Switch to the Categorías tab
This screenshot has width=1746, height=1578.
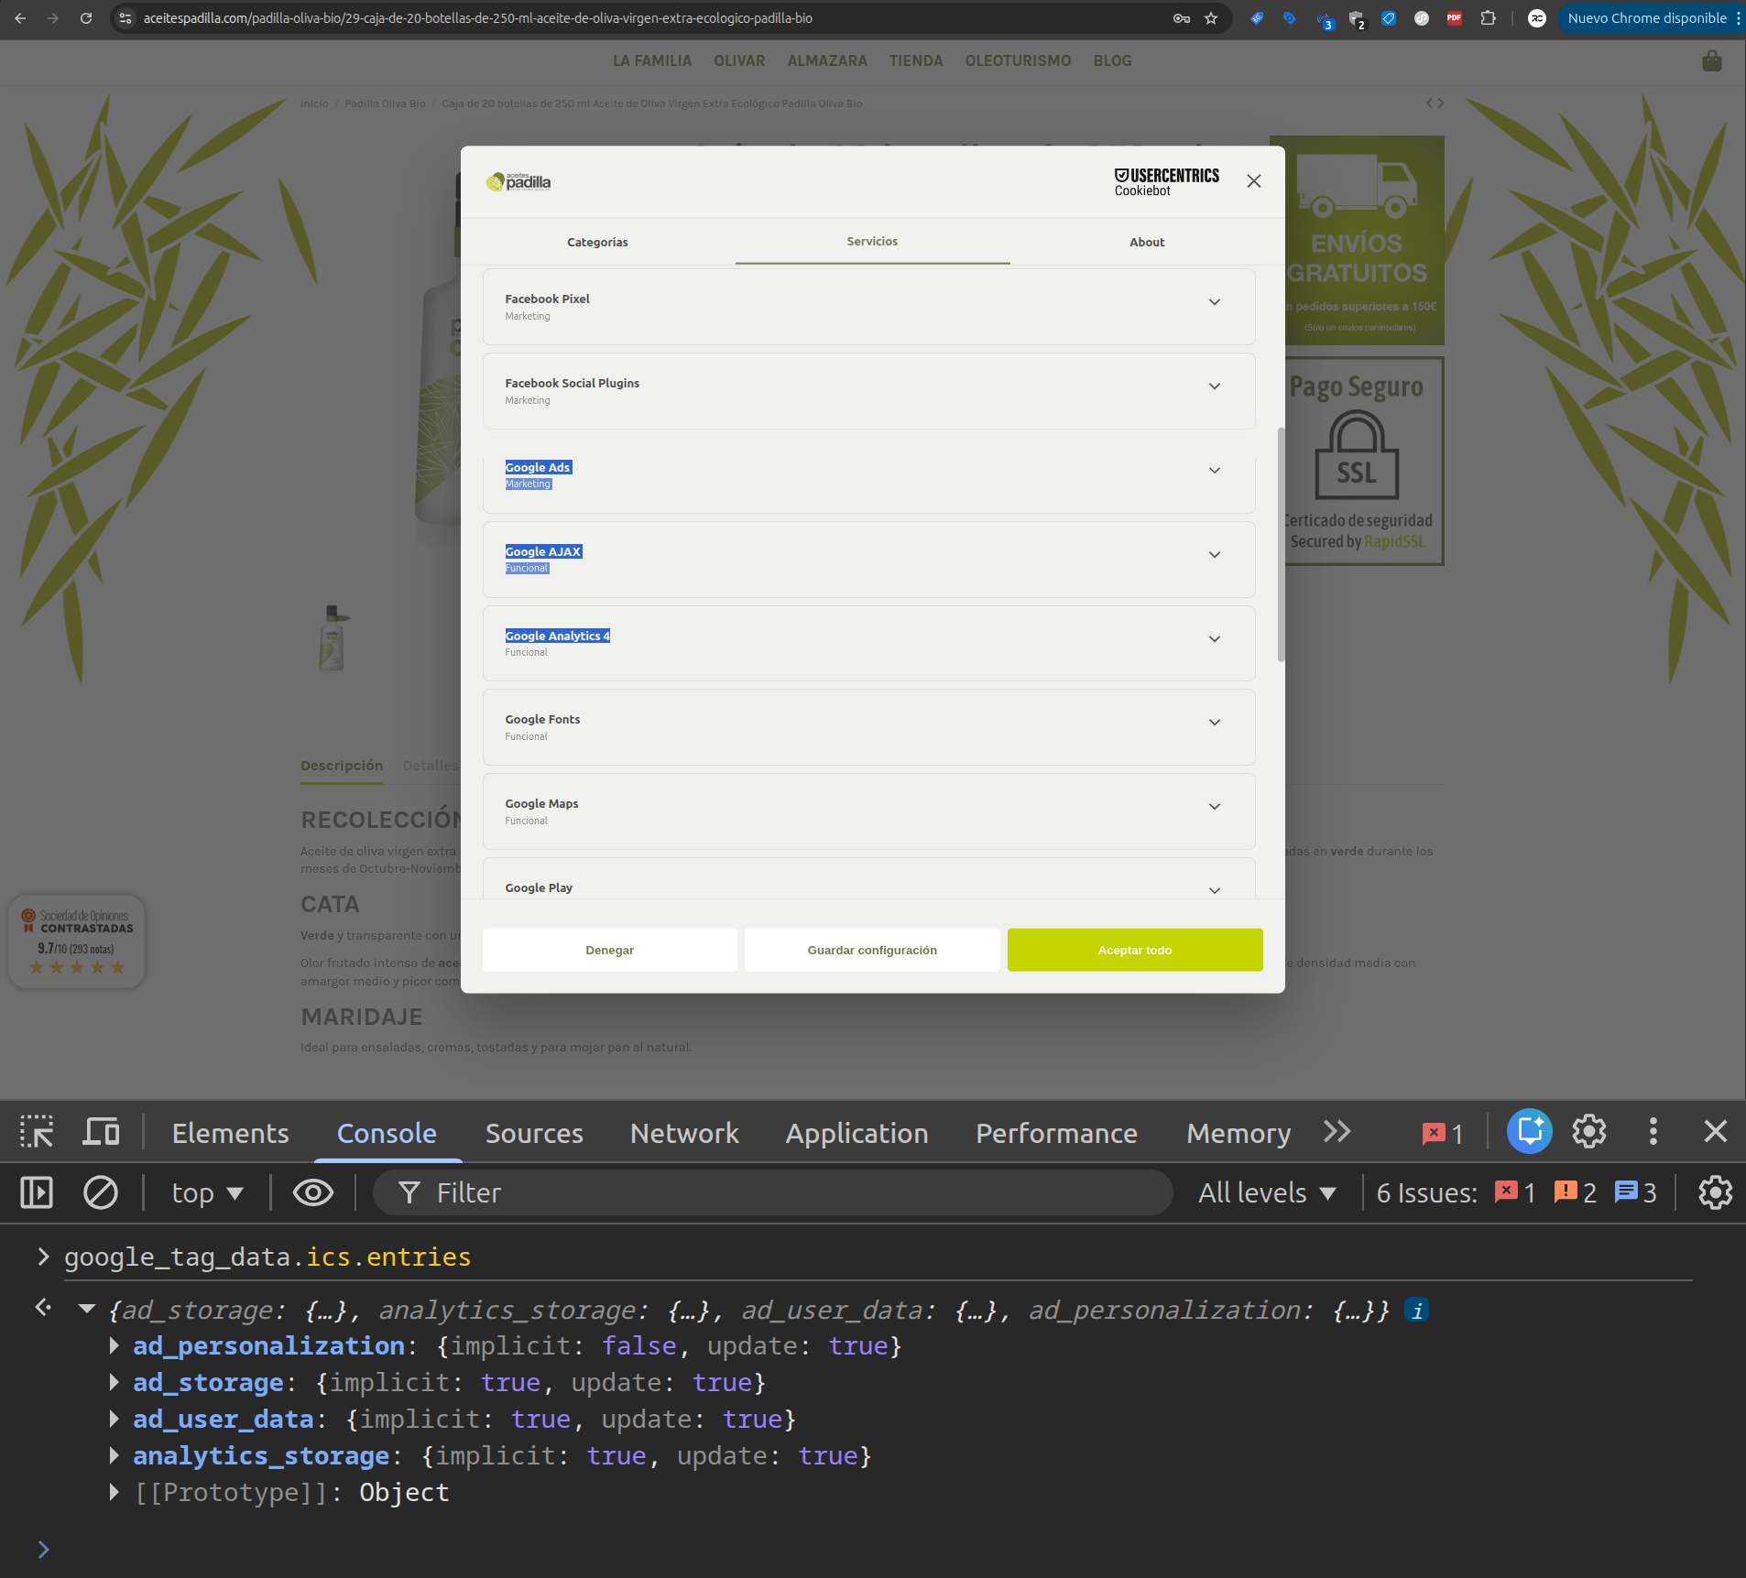coord(597,242)
